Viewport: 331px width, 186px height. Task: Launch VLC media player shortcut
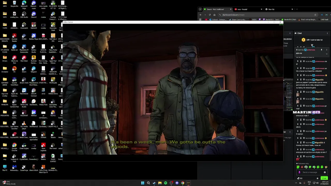[24, 125]
